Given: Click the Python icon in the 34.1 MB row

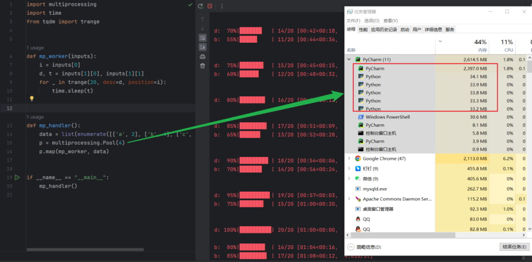Looking at the screenshot, I should [x=361, y=77].
